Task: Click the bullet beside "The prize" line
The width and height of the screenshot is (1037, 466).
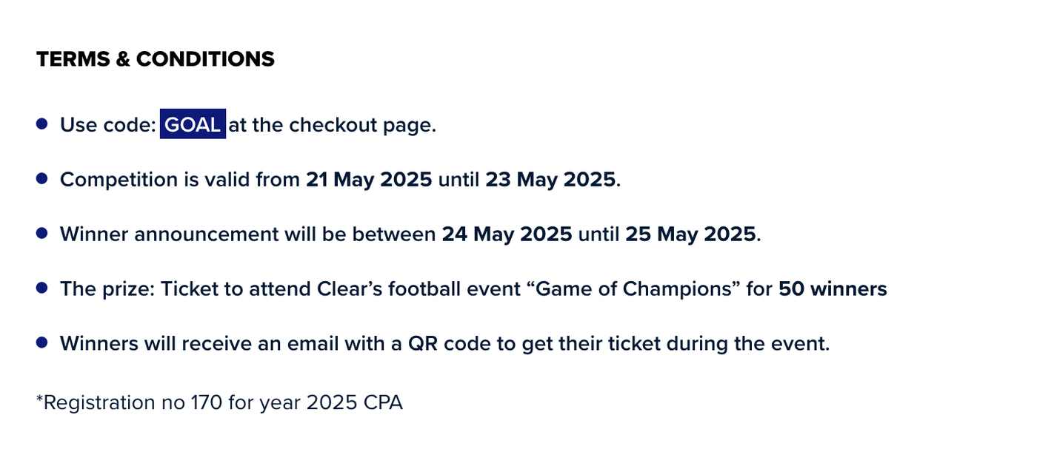Action: [x=42, y=287]
